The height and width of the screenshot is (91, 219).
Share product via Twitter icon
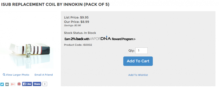pos(2,84)
